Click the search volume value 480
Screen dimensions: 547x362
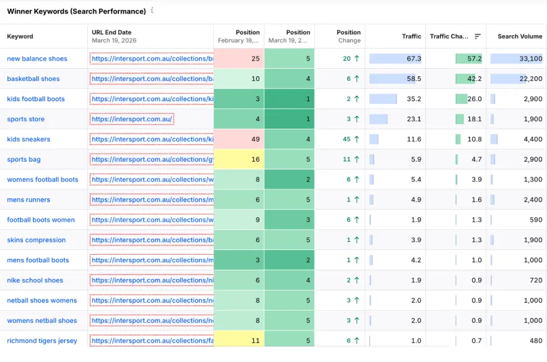[x=536, y=341]
